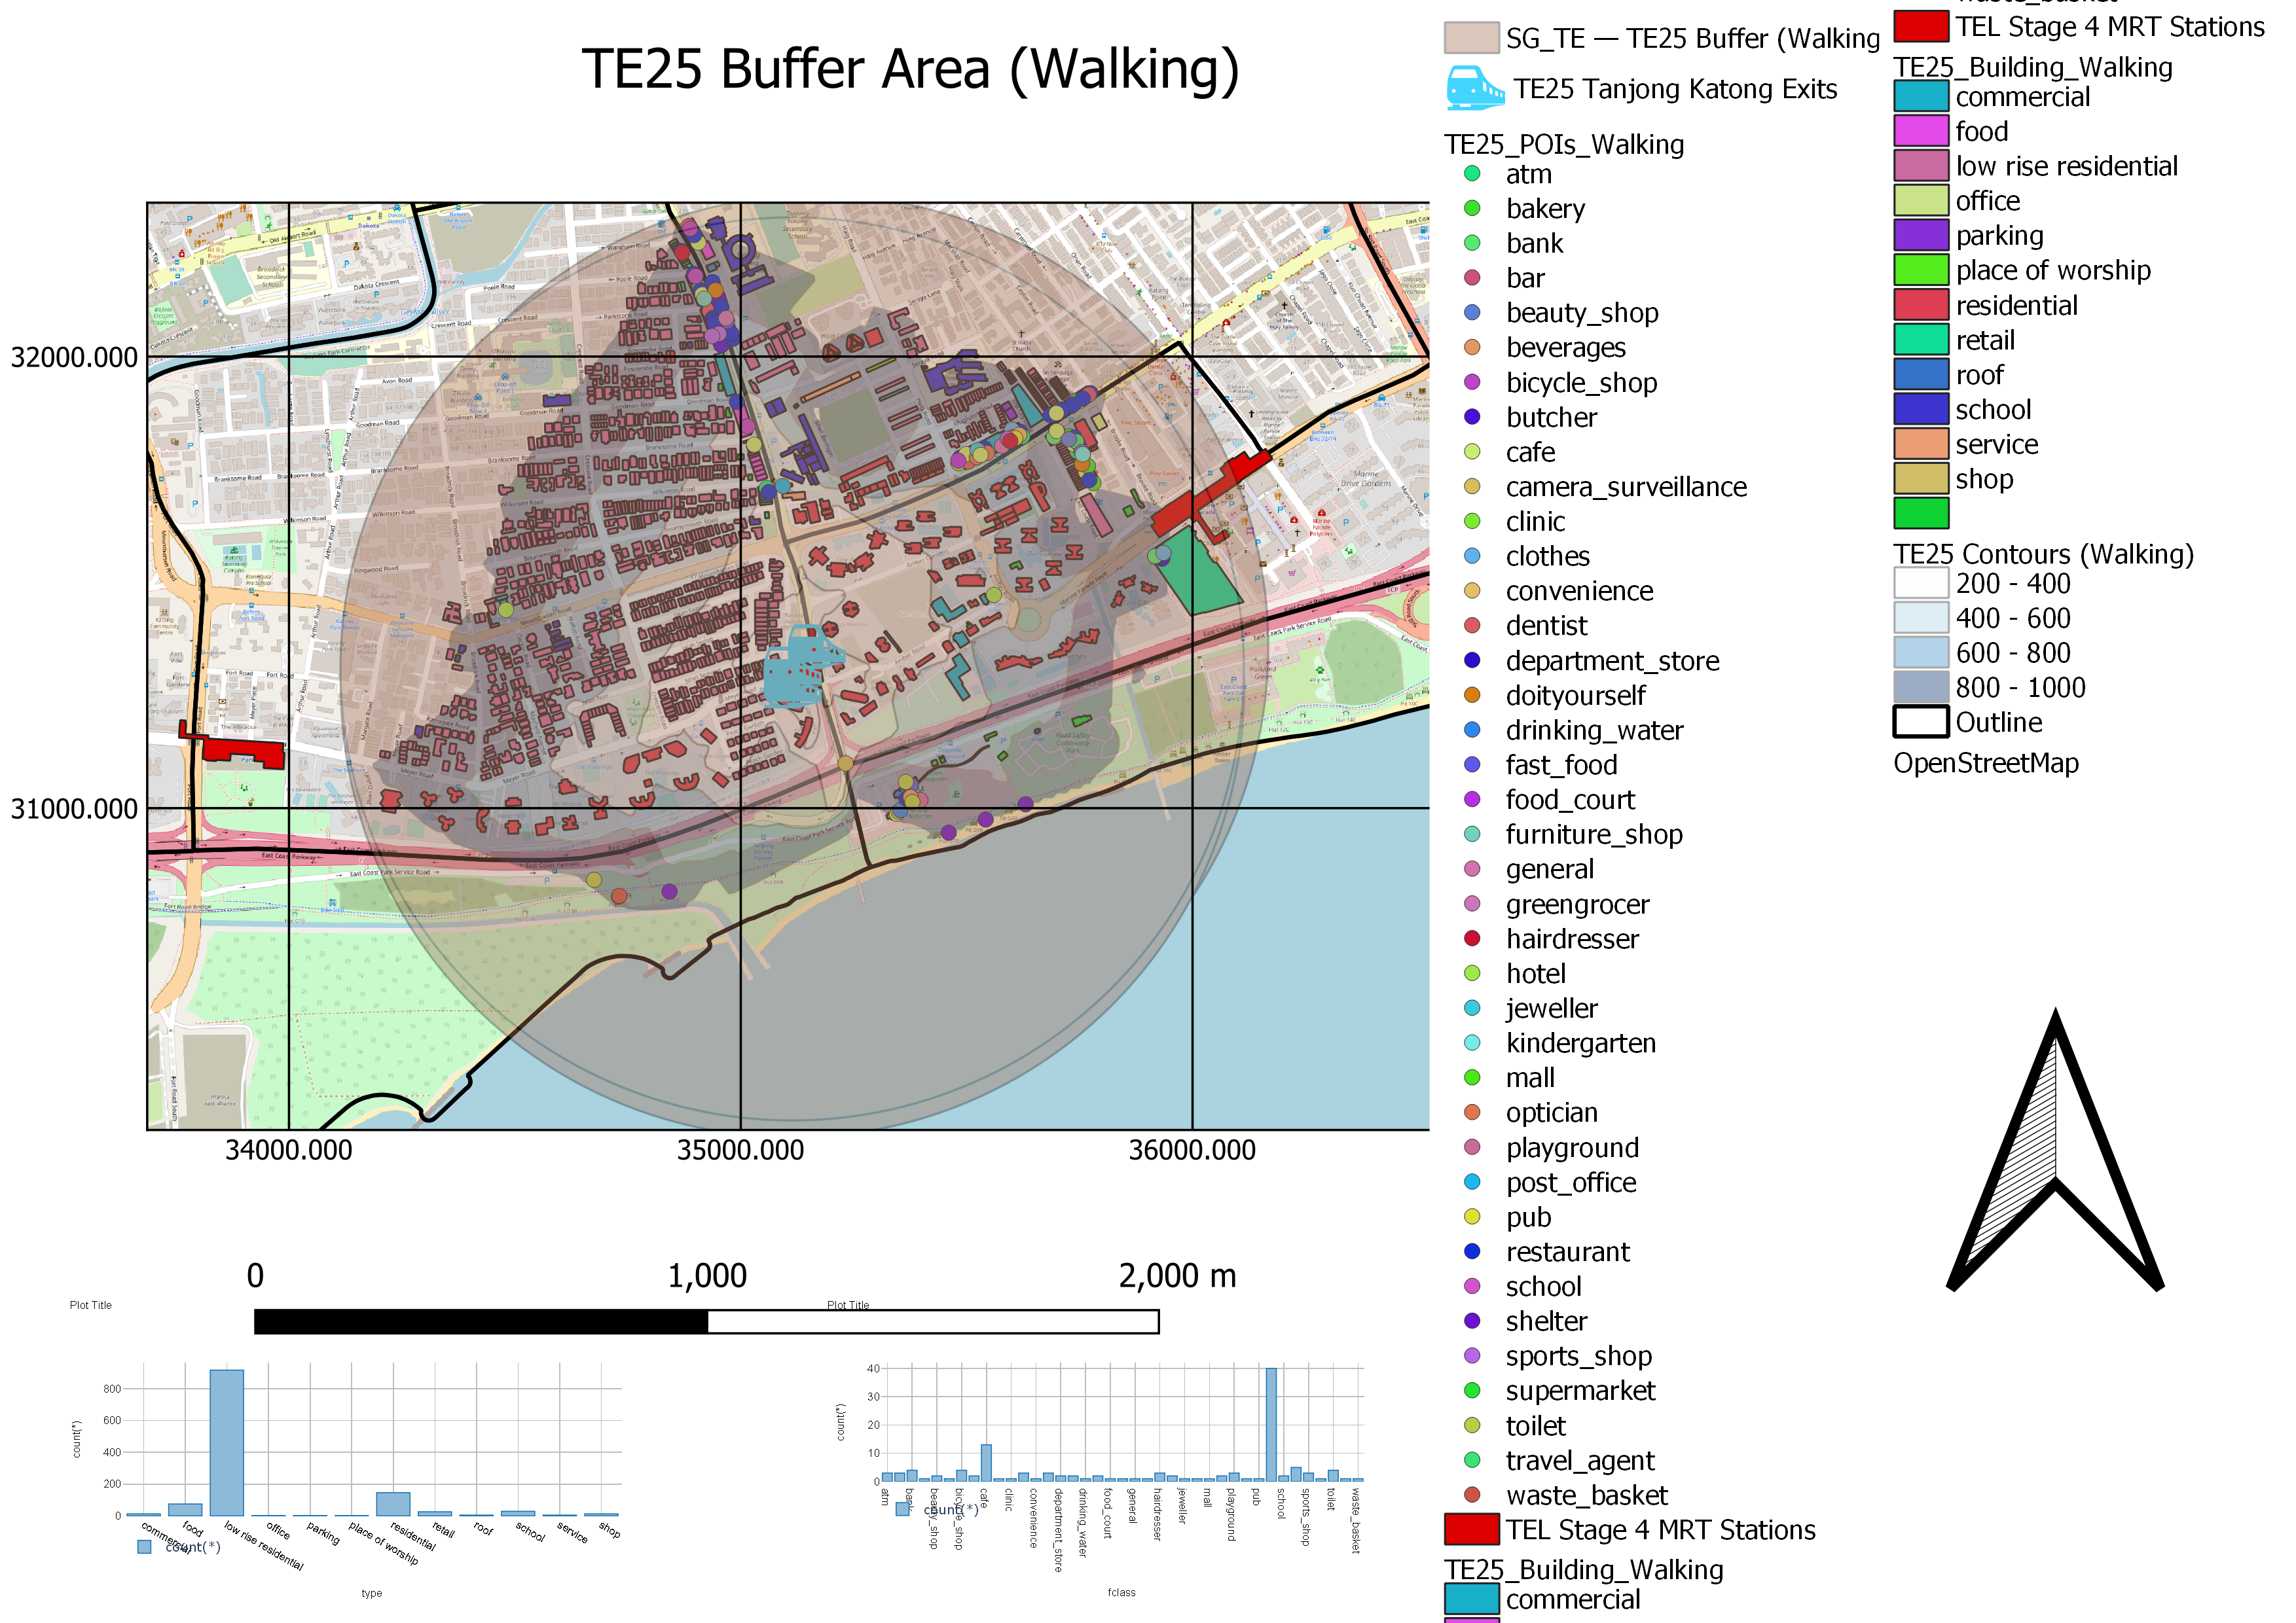
Task: Click the TE25 Buffer Area (Walking) title
Action: (x=910, y=69)
